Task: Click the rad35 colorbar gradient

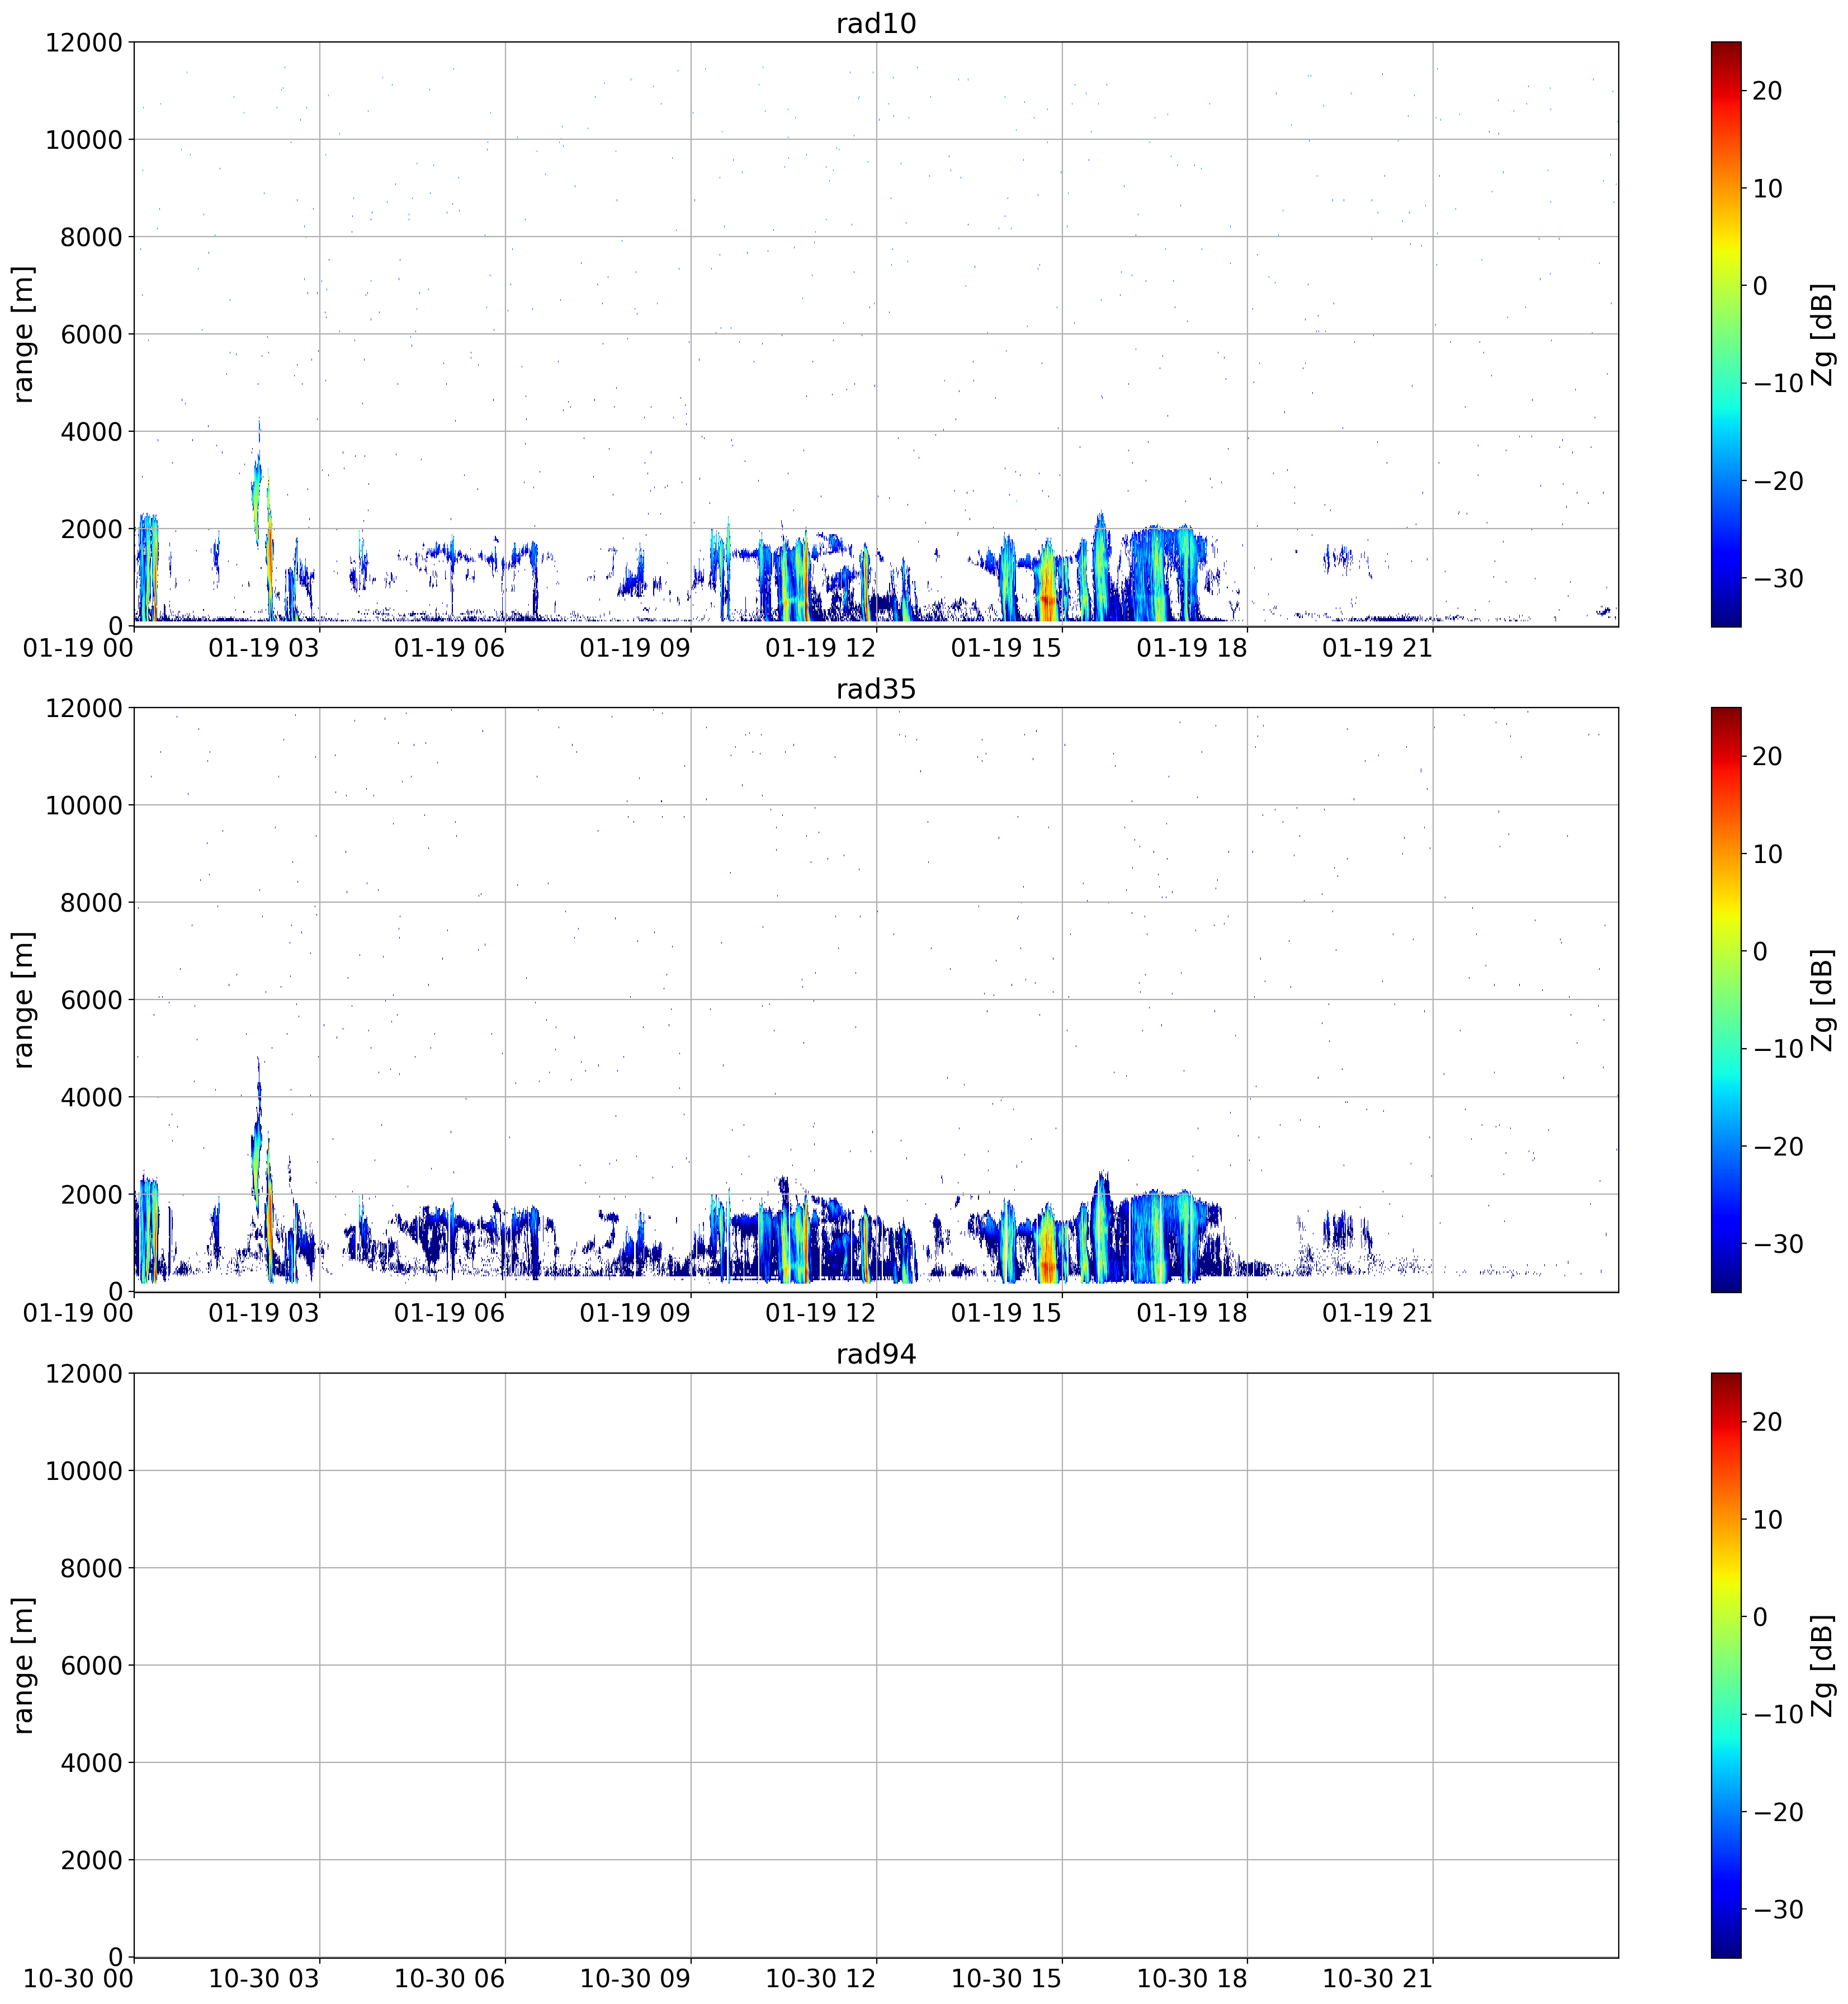Action: 1725,999
